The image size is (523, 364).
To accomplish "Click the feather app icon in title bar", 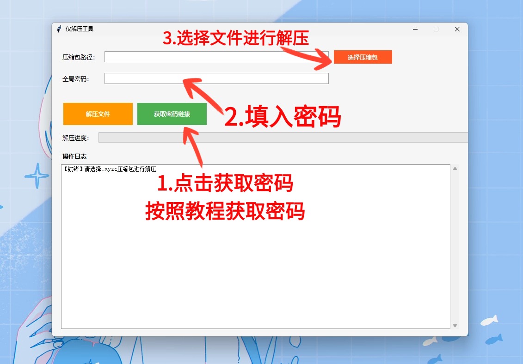I will tap(59, 29).
